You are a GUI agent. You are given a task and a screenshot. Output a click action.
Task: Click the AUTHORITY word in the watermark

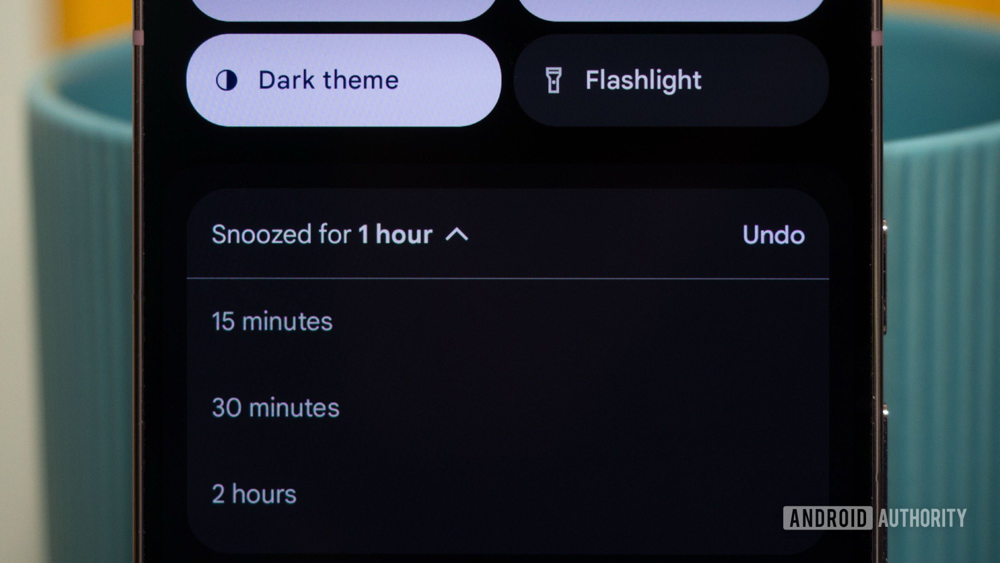coord(922,517)
